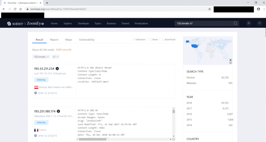This screenshot has width=266, height=142.
Task: Click the world map thumbnail
Action: click(208, 51)
